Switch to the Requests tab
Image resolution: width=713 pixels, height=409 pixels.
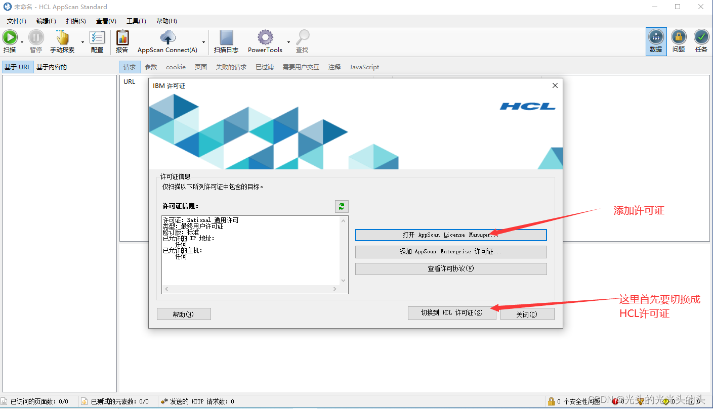coord(130,67)
